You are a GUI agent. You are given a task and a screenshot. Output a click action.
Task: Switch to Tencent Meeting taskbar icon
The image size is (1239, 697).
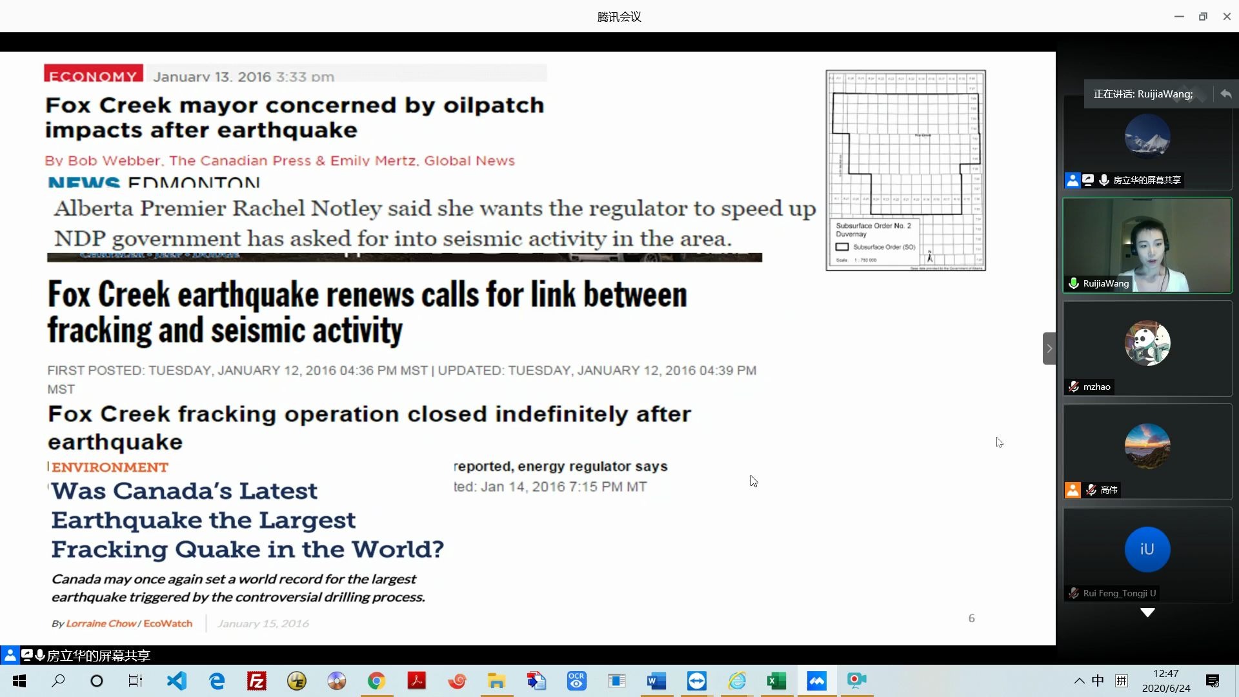817,681
